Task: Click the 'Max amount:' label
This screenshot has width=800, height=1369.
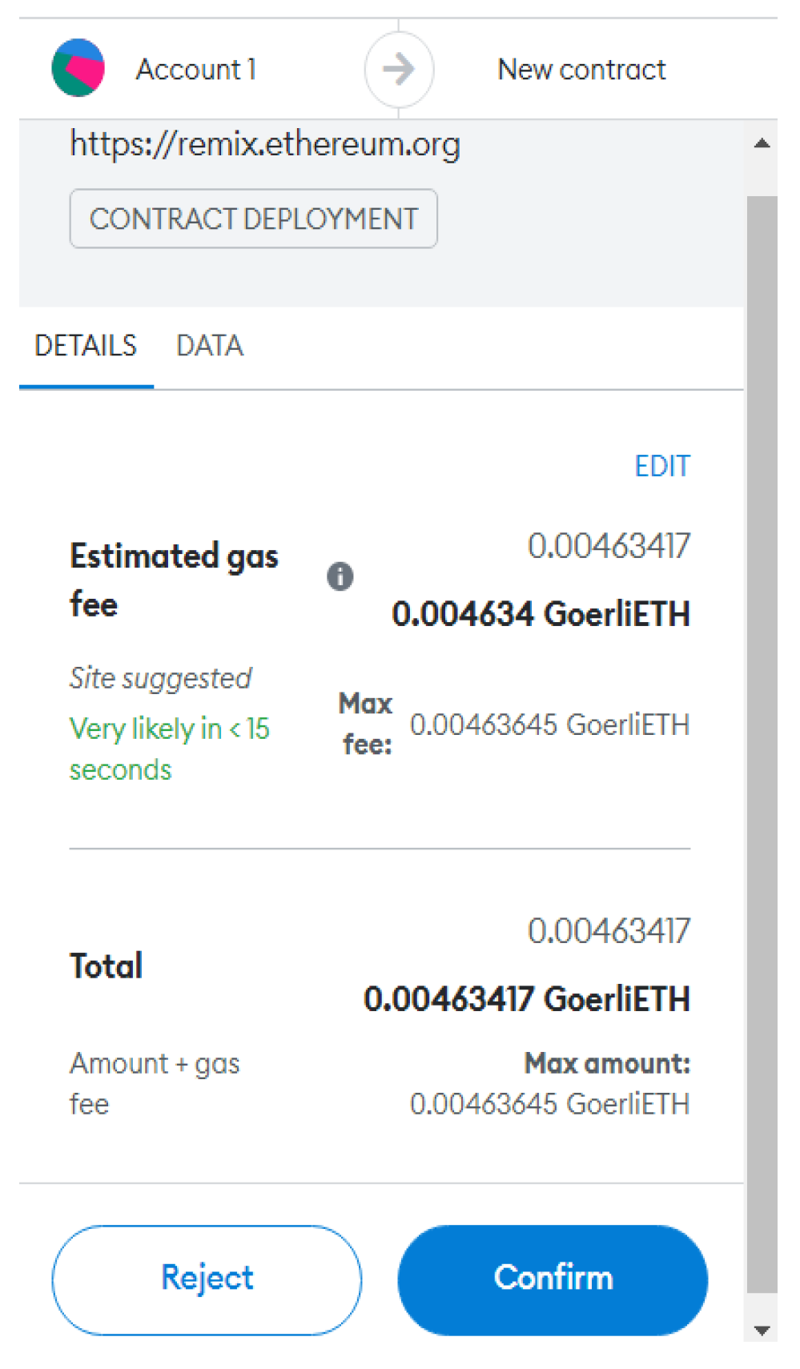Action: click(607, 1063)
